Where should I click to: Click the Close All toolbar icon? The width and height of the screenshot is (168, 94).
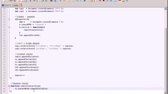click(x=23, y=1)
